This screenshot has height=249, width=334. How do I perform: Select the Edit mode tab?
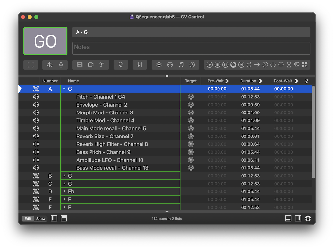tap(28, 218)
